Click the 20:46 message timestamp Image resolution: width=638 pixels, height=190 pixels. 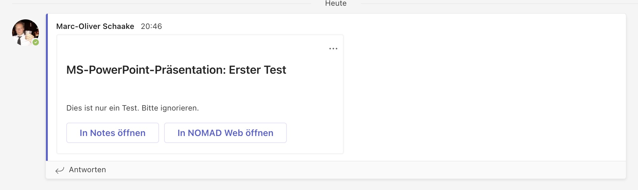click(151, 26)
